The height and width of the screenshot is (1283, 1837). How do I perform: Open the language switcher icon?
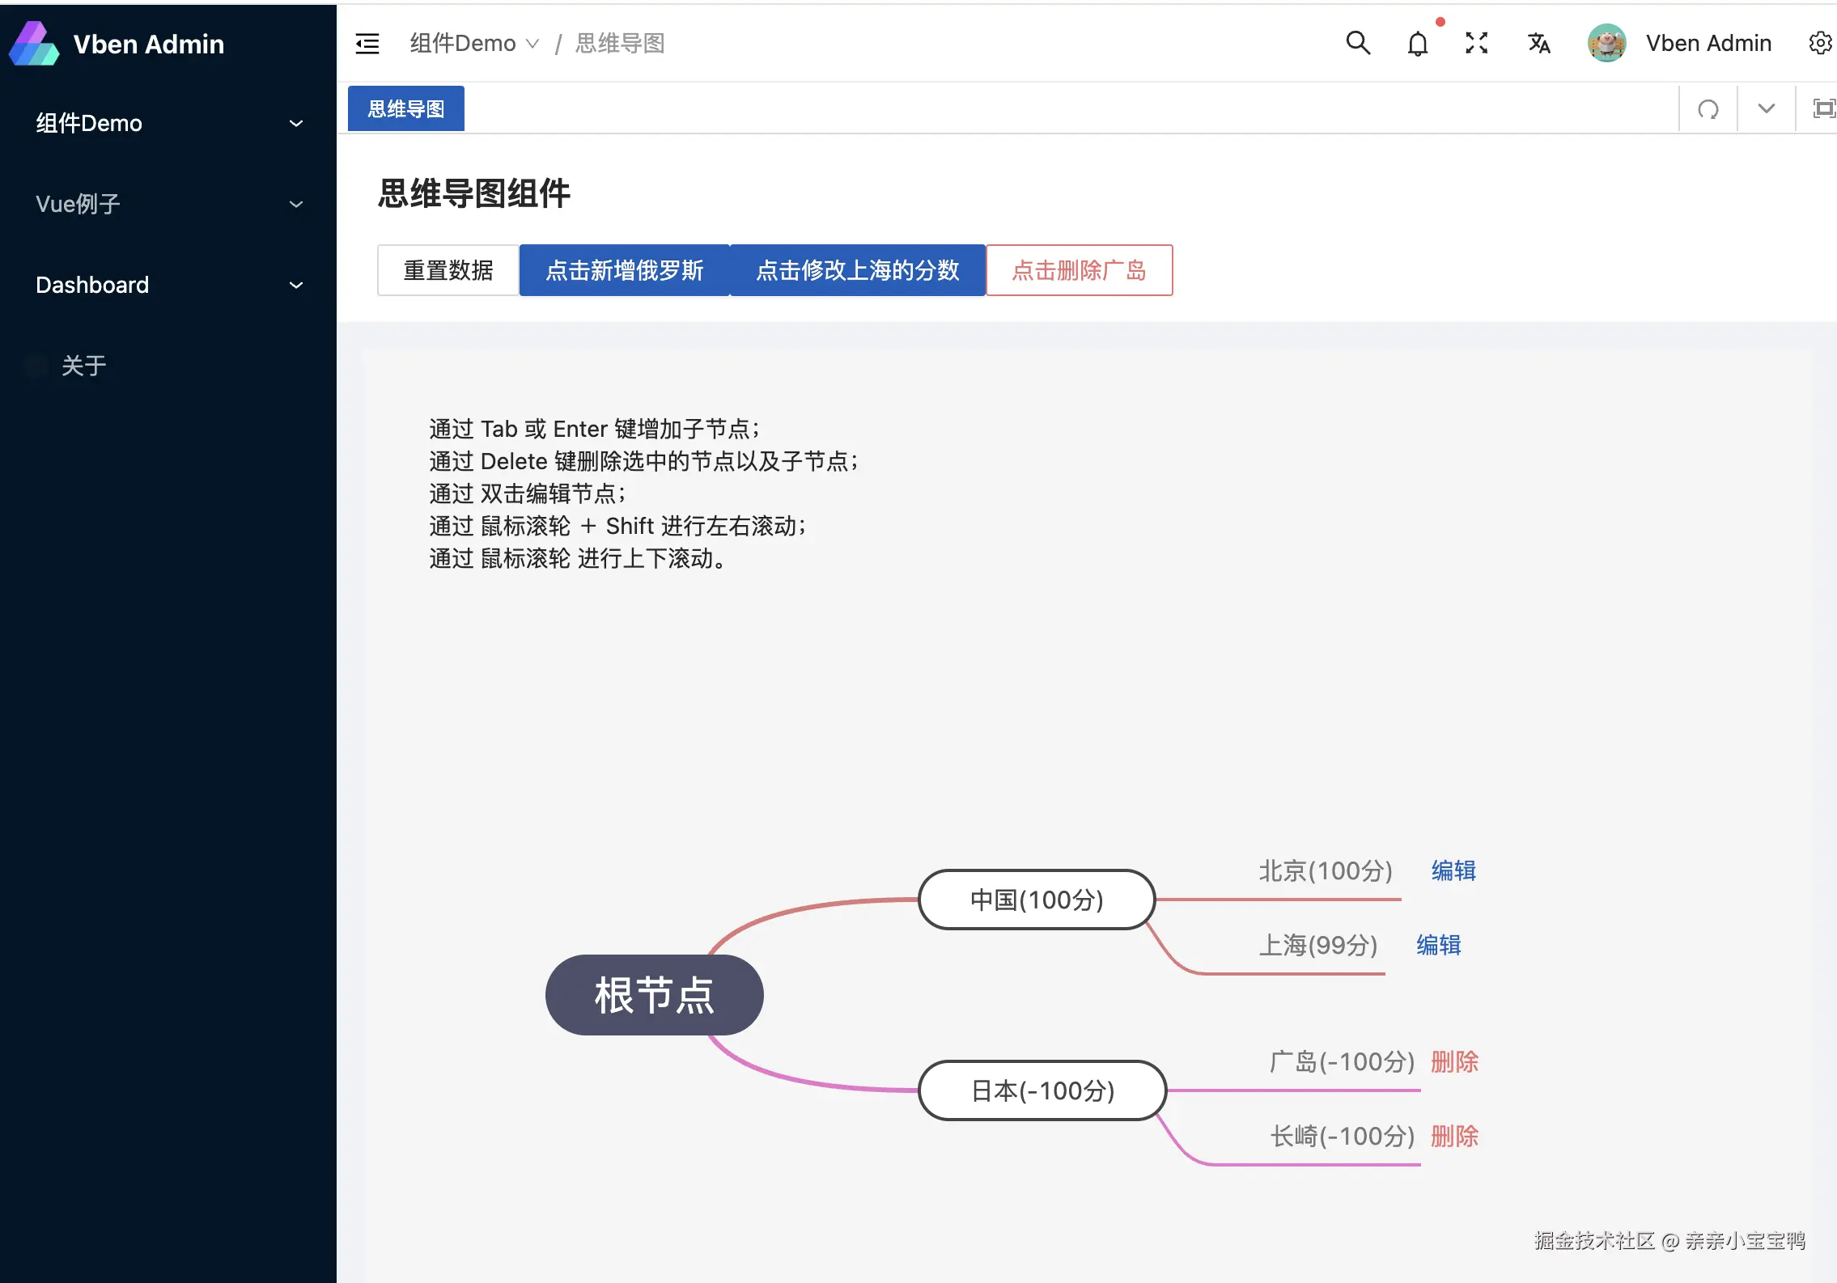[x=1538, y=43]
